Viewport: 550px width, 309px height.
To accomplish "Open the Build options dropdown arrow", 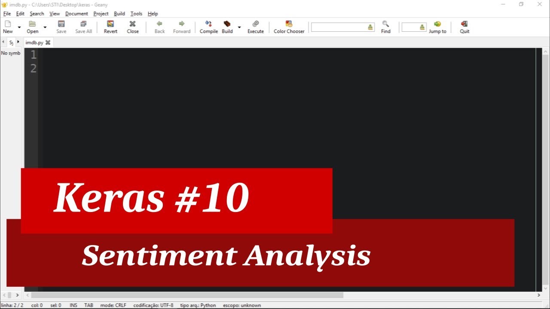I will [239, 27].
